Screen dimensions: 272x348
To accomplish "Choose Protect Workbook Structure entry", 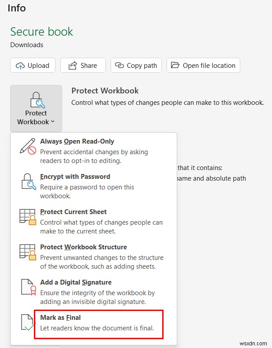I will 83,247.
